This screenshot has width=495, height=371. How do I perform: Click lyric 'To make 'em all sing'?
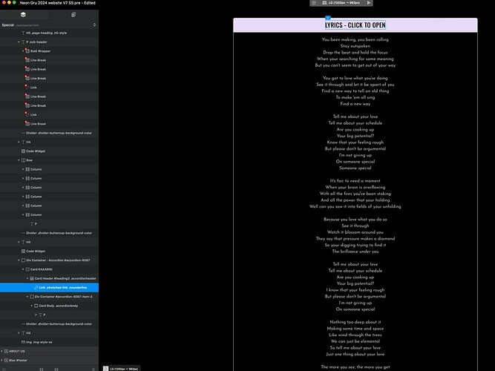tap(355, 97)
